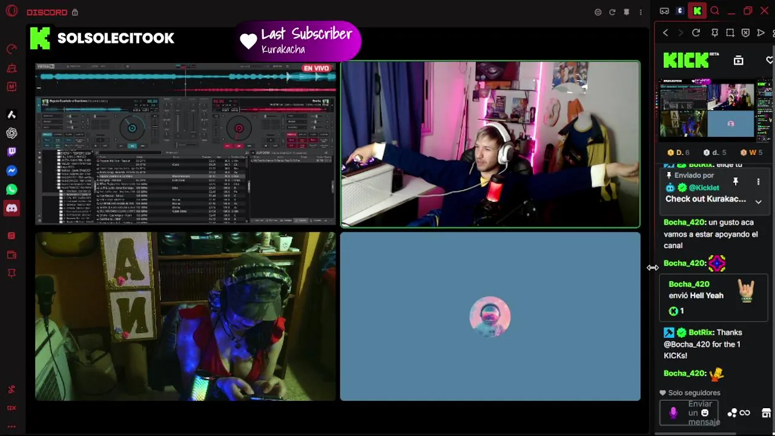Screen dimensions: 775x436
Task: Click the DJ software shared screen tile
Action: point(185,144)
